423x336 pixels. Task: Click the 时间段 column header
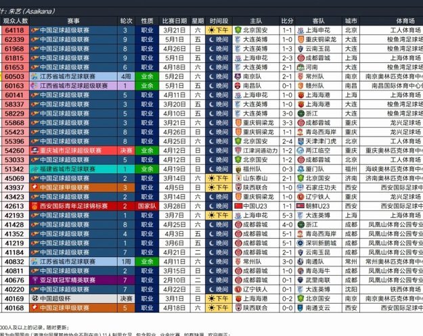pos(219,21)
